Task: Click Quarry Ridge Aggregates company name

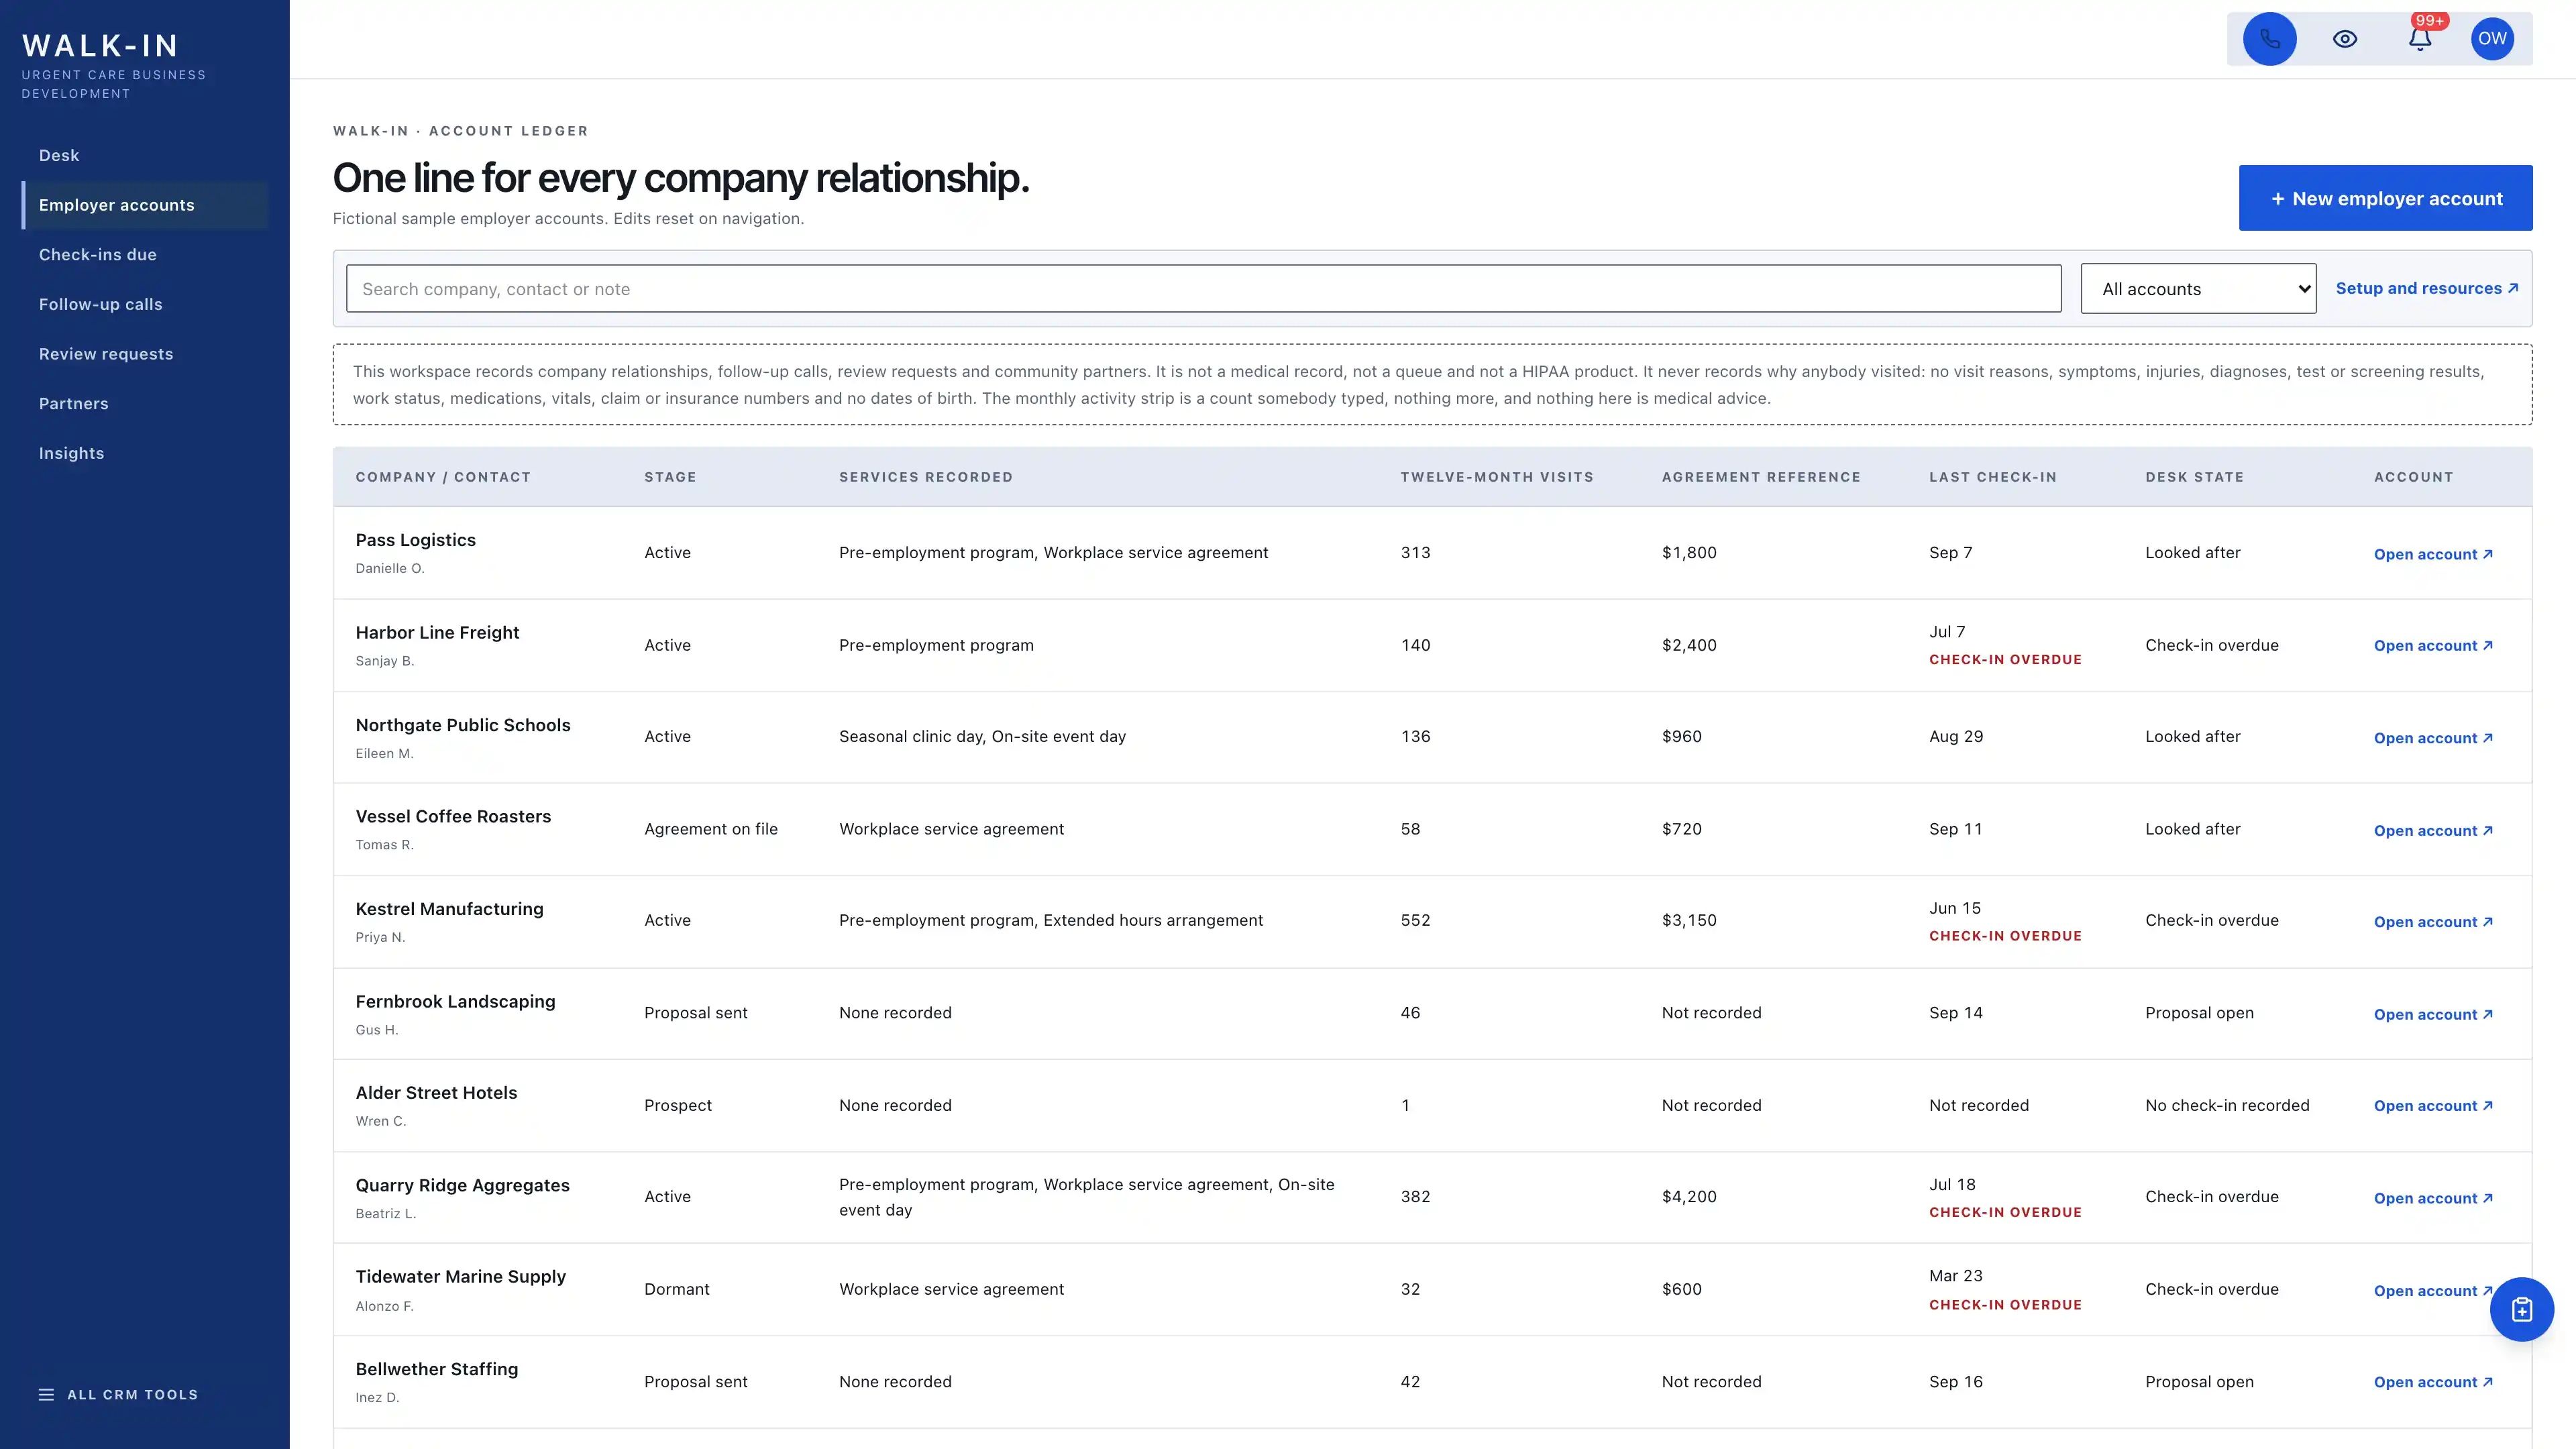Action: [x=462, y=1185]
